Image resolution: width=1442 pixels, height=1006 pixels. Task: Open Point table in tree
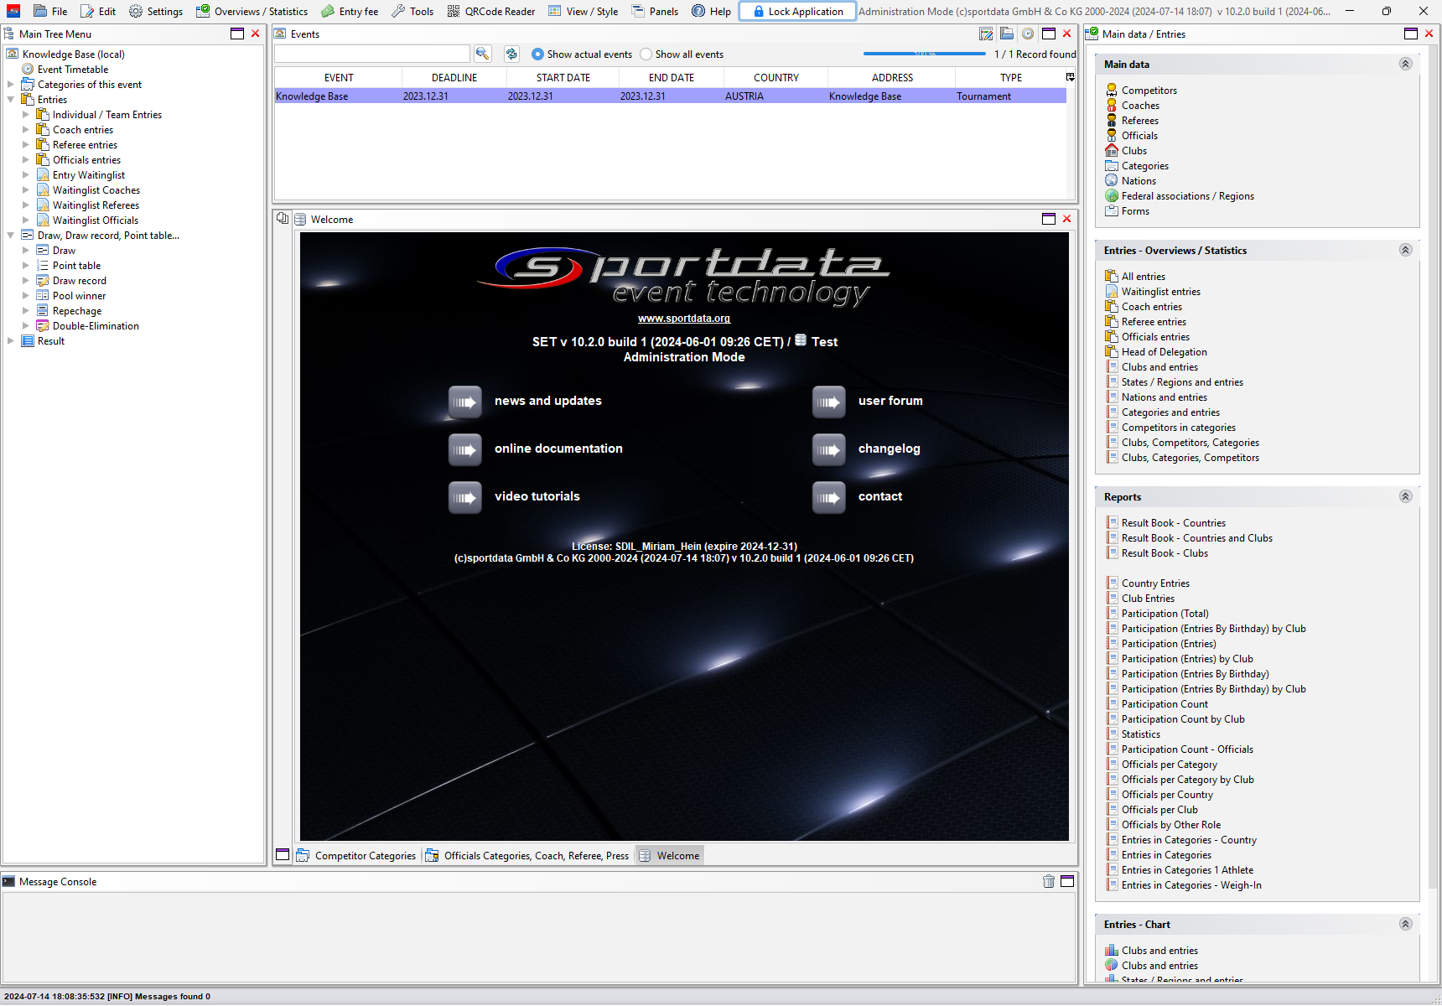point(76,266)
